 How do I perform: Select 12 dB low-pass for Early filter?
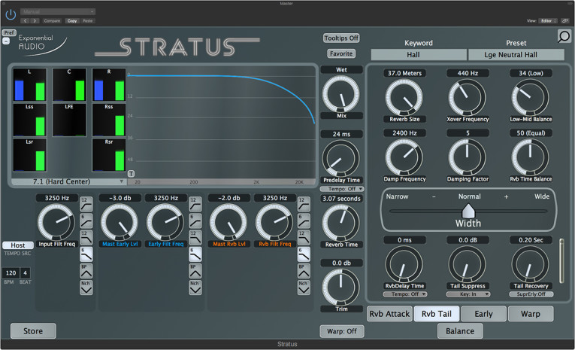point(195,238)
